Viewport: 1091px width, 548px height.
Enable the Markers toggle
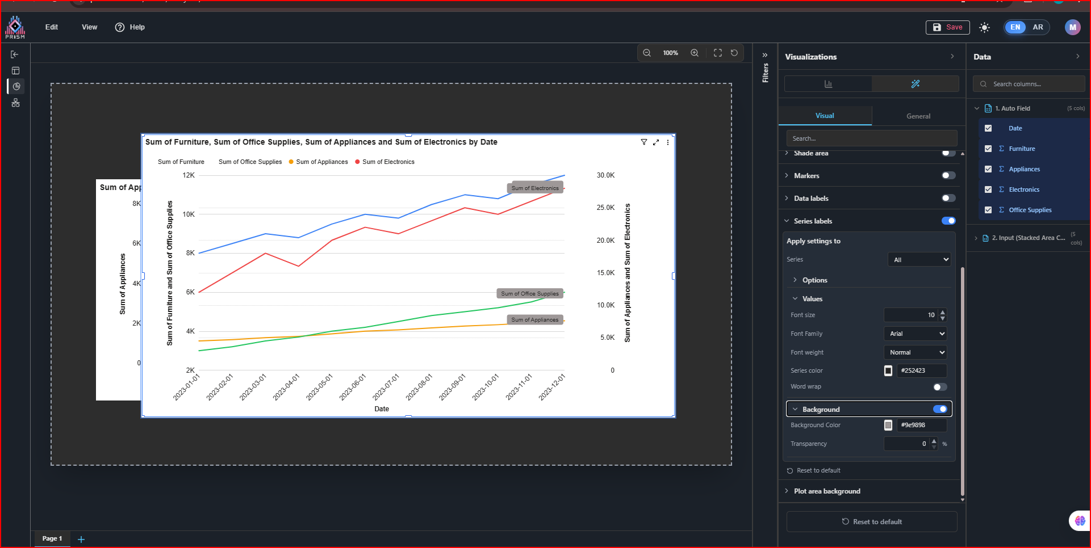(948, 176)
